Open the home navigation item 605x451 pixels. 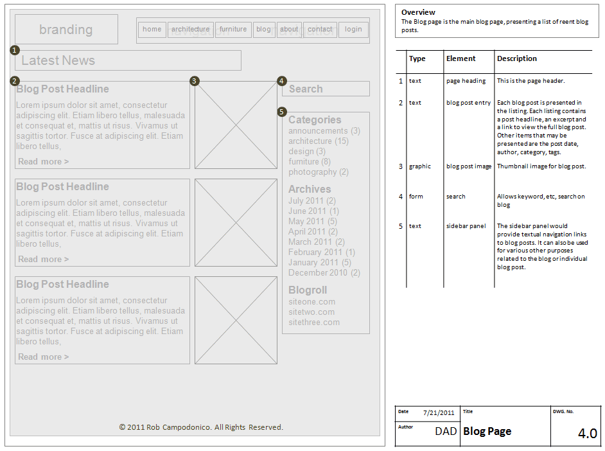coord(152,30)
